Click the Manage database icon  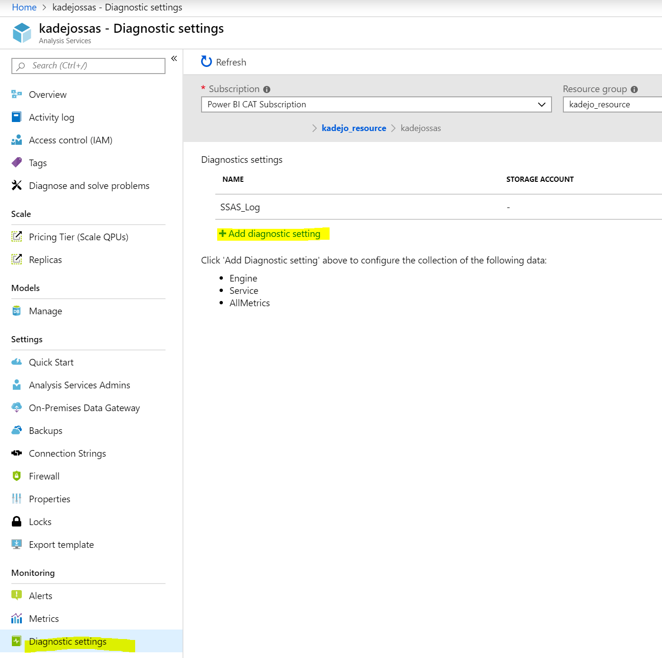[17, 310]
